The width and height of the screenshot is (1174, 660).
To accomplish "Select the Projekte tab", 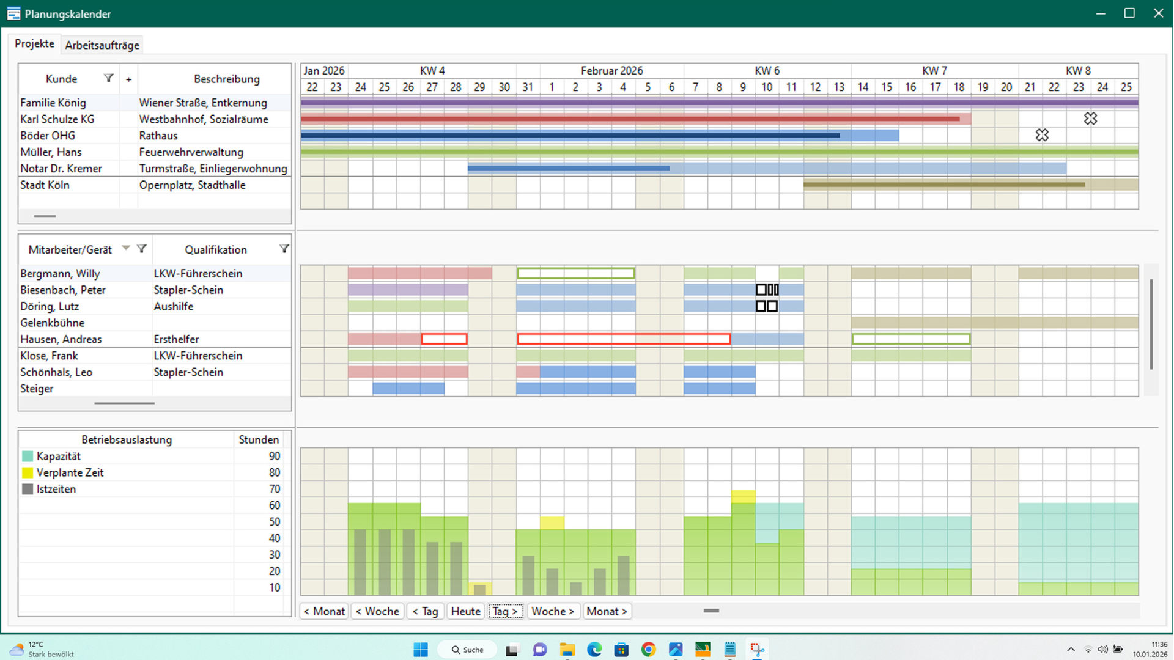I will [35, 44].
